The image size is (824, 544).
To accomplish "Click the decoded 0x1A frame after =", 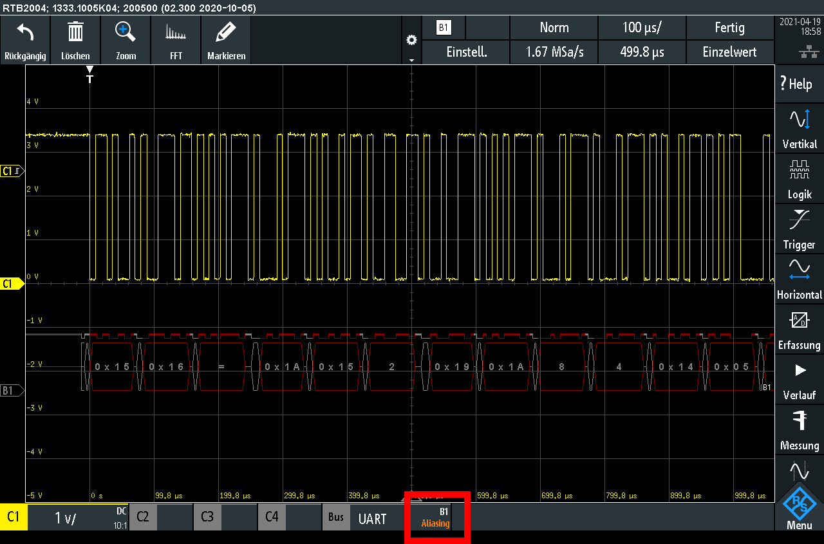I will click(x=282, y=366).
